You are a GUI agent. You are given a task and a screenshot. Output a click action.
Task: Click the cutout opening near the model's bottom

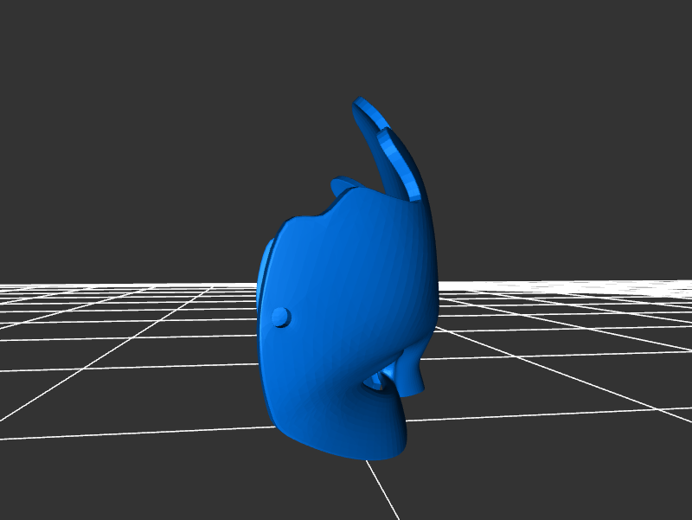click(x=379, y=381)
